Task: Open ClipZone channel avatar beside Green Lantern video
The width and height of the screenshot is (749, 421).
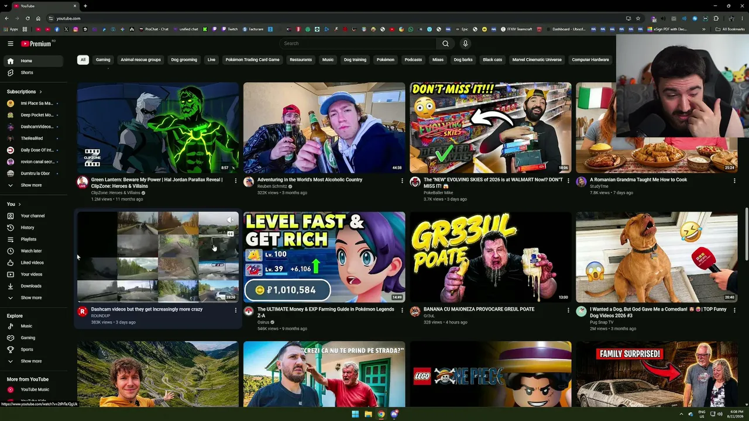Action: (x=83, y=182)
